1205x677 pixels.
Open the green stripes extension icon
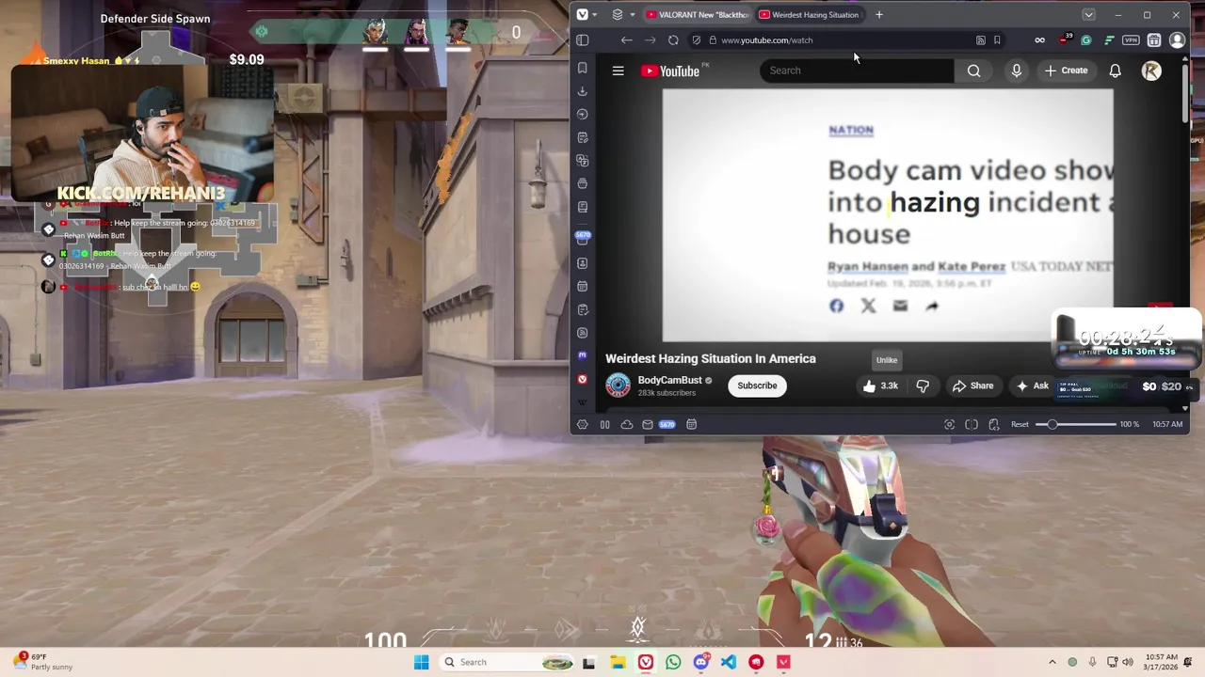(x=1109, y=40)
